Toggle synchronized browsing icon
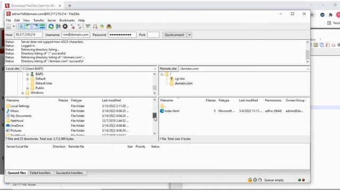This screenshot has height=191, width=340. (x=102, y=27)
